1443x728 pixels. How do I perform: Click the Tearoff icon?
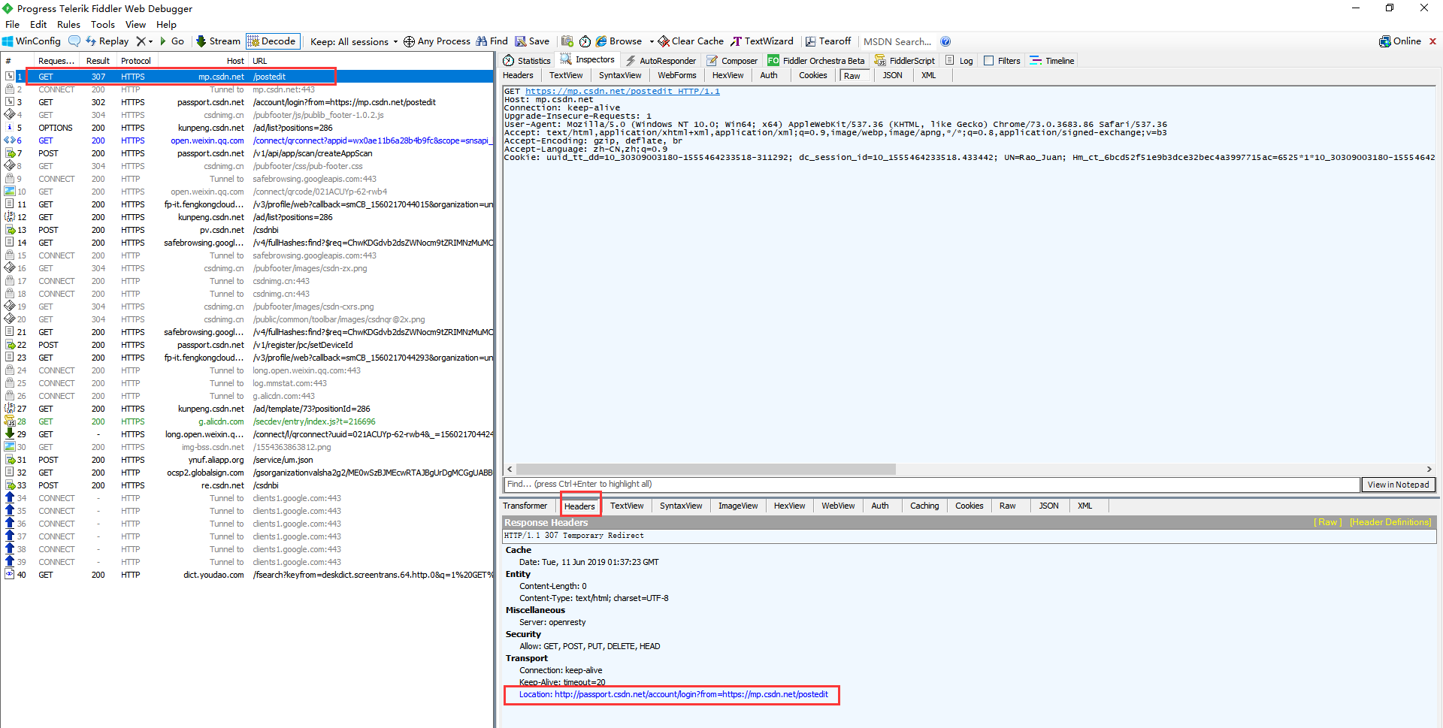pos(811,41)
